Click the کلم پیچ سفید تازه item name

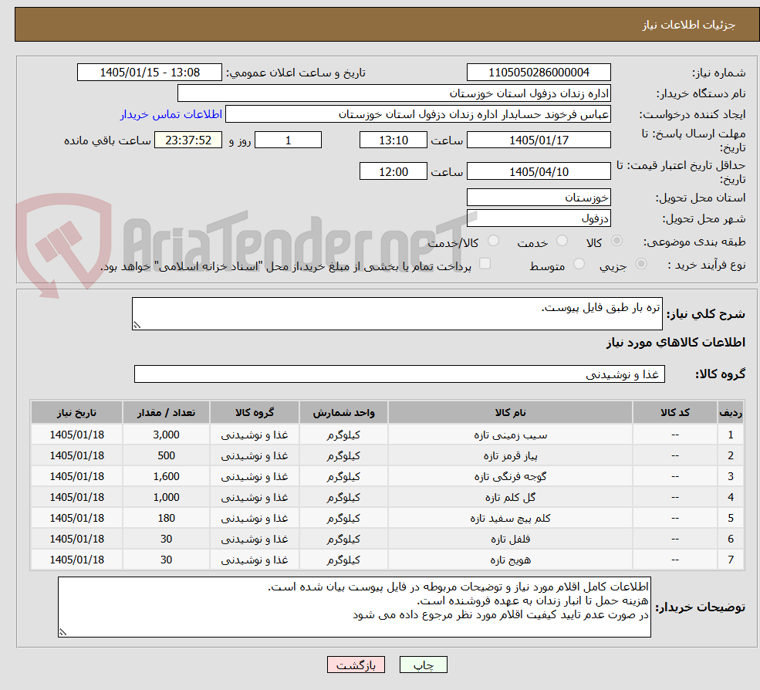pyautogui.click(x=510, y=519)
